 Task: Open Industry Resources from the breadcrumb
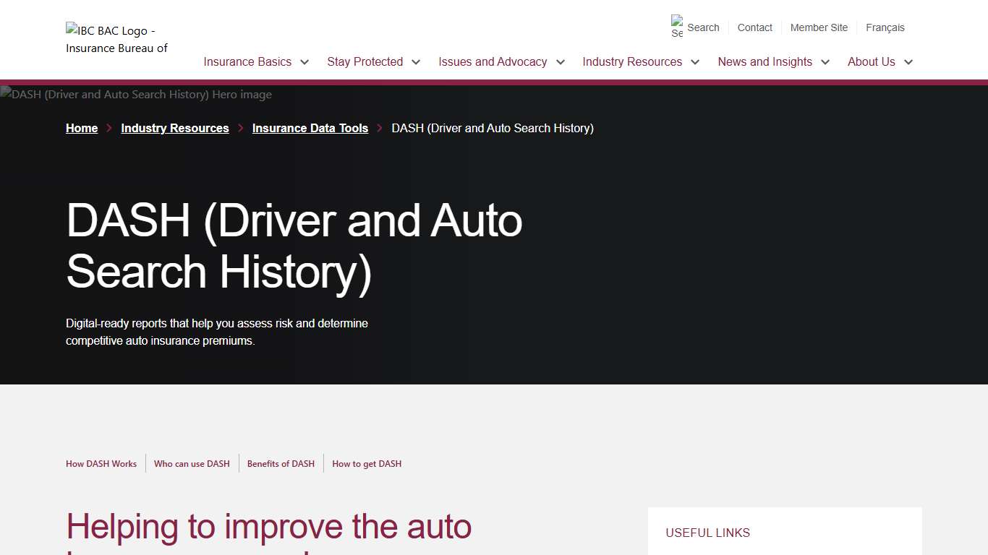tap(174, 128)
